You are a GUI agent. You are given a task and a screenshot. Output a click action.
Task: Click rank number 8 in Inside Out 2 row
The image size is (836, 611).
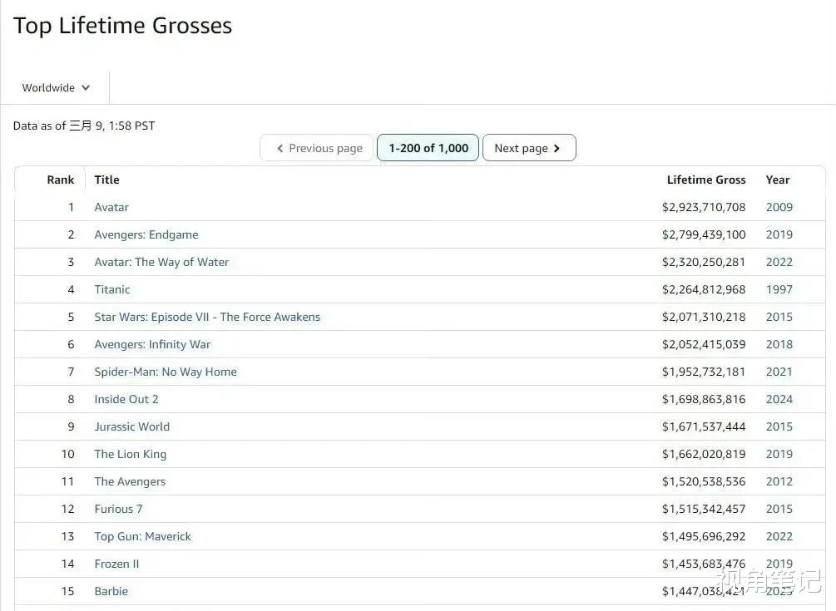point(71,400)
